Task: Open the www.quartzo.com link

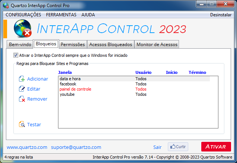Action: pyautogui.click(x=27, y=147)
